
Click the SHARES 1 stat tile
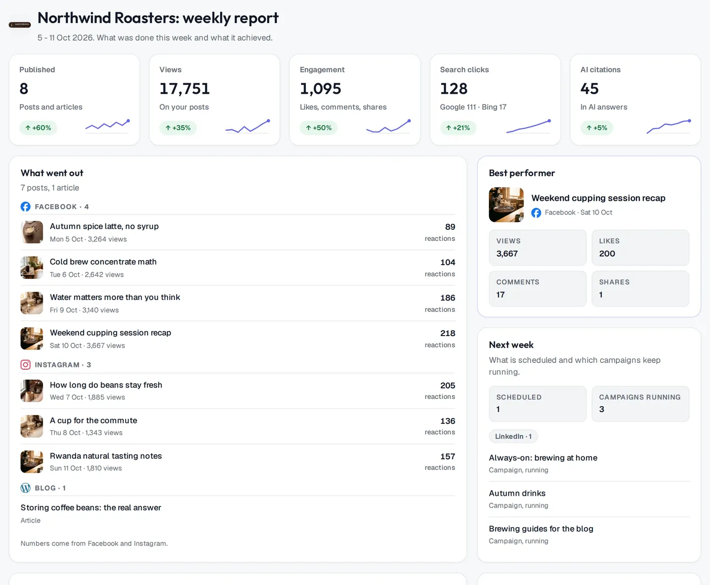[641, 288]
